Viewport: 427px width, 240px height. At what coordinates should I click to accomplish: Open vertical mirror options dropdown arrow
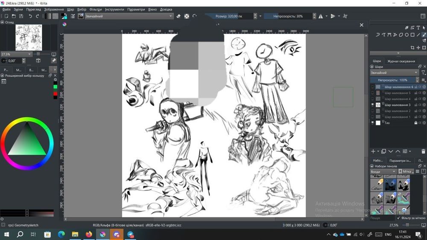pos(339,16)
